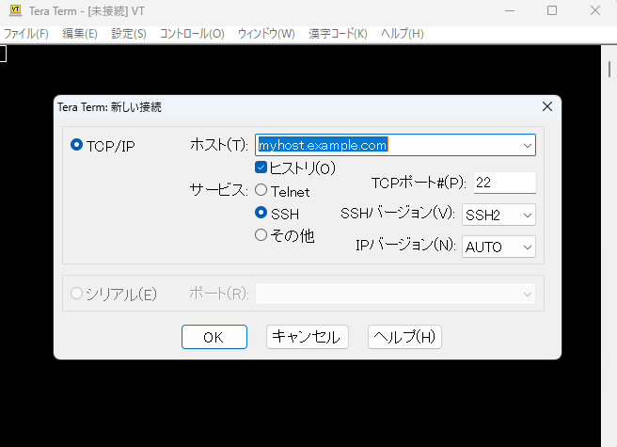Click the host name input field
The width and height of the screenshot is (617, 447).
coord(386,146)
